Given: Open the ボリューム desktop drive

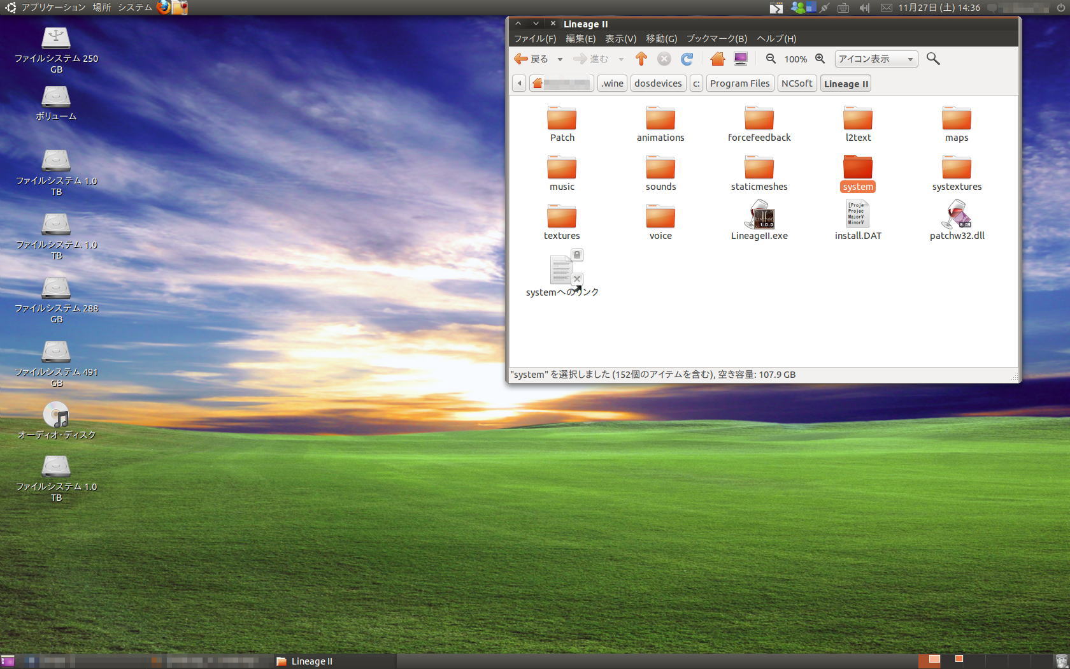Looking at the screenshot, I should point(56,103).
